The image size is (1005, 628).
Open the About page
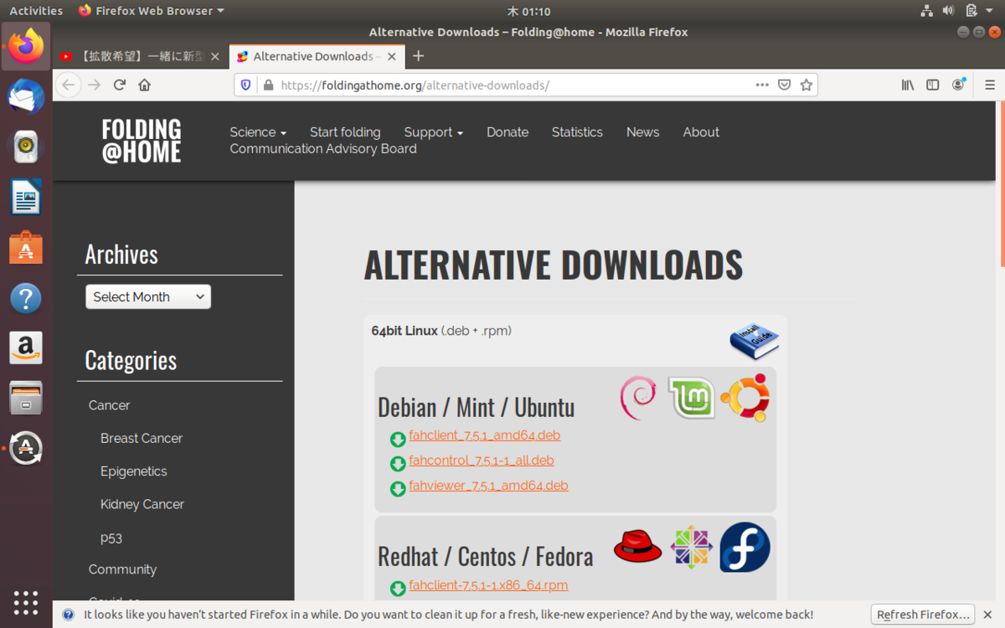tap(701, 132)
